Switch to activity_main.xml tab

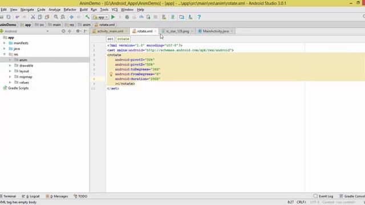coord(110,31)
